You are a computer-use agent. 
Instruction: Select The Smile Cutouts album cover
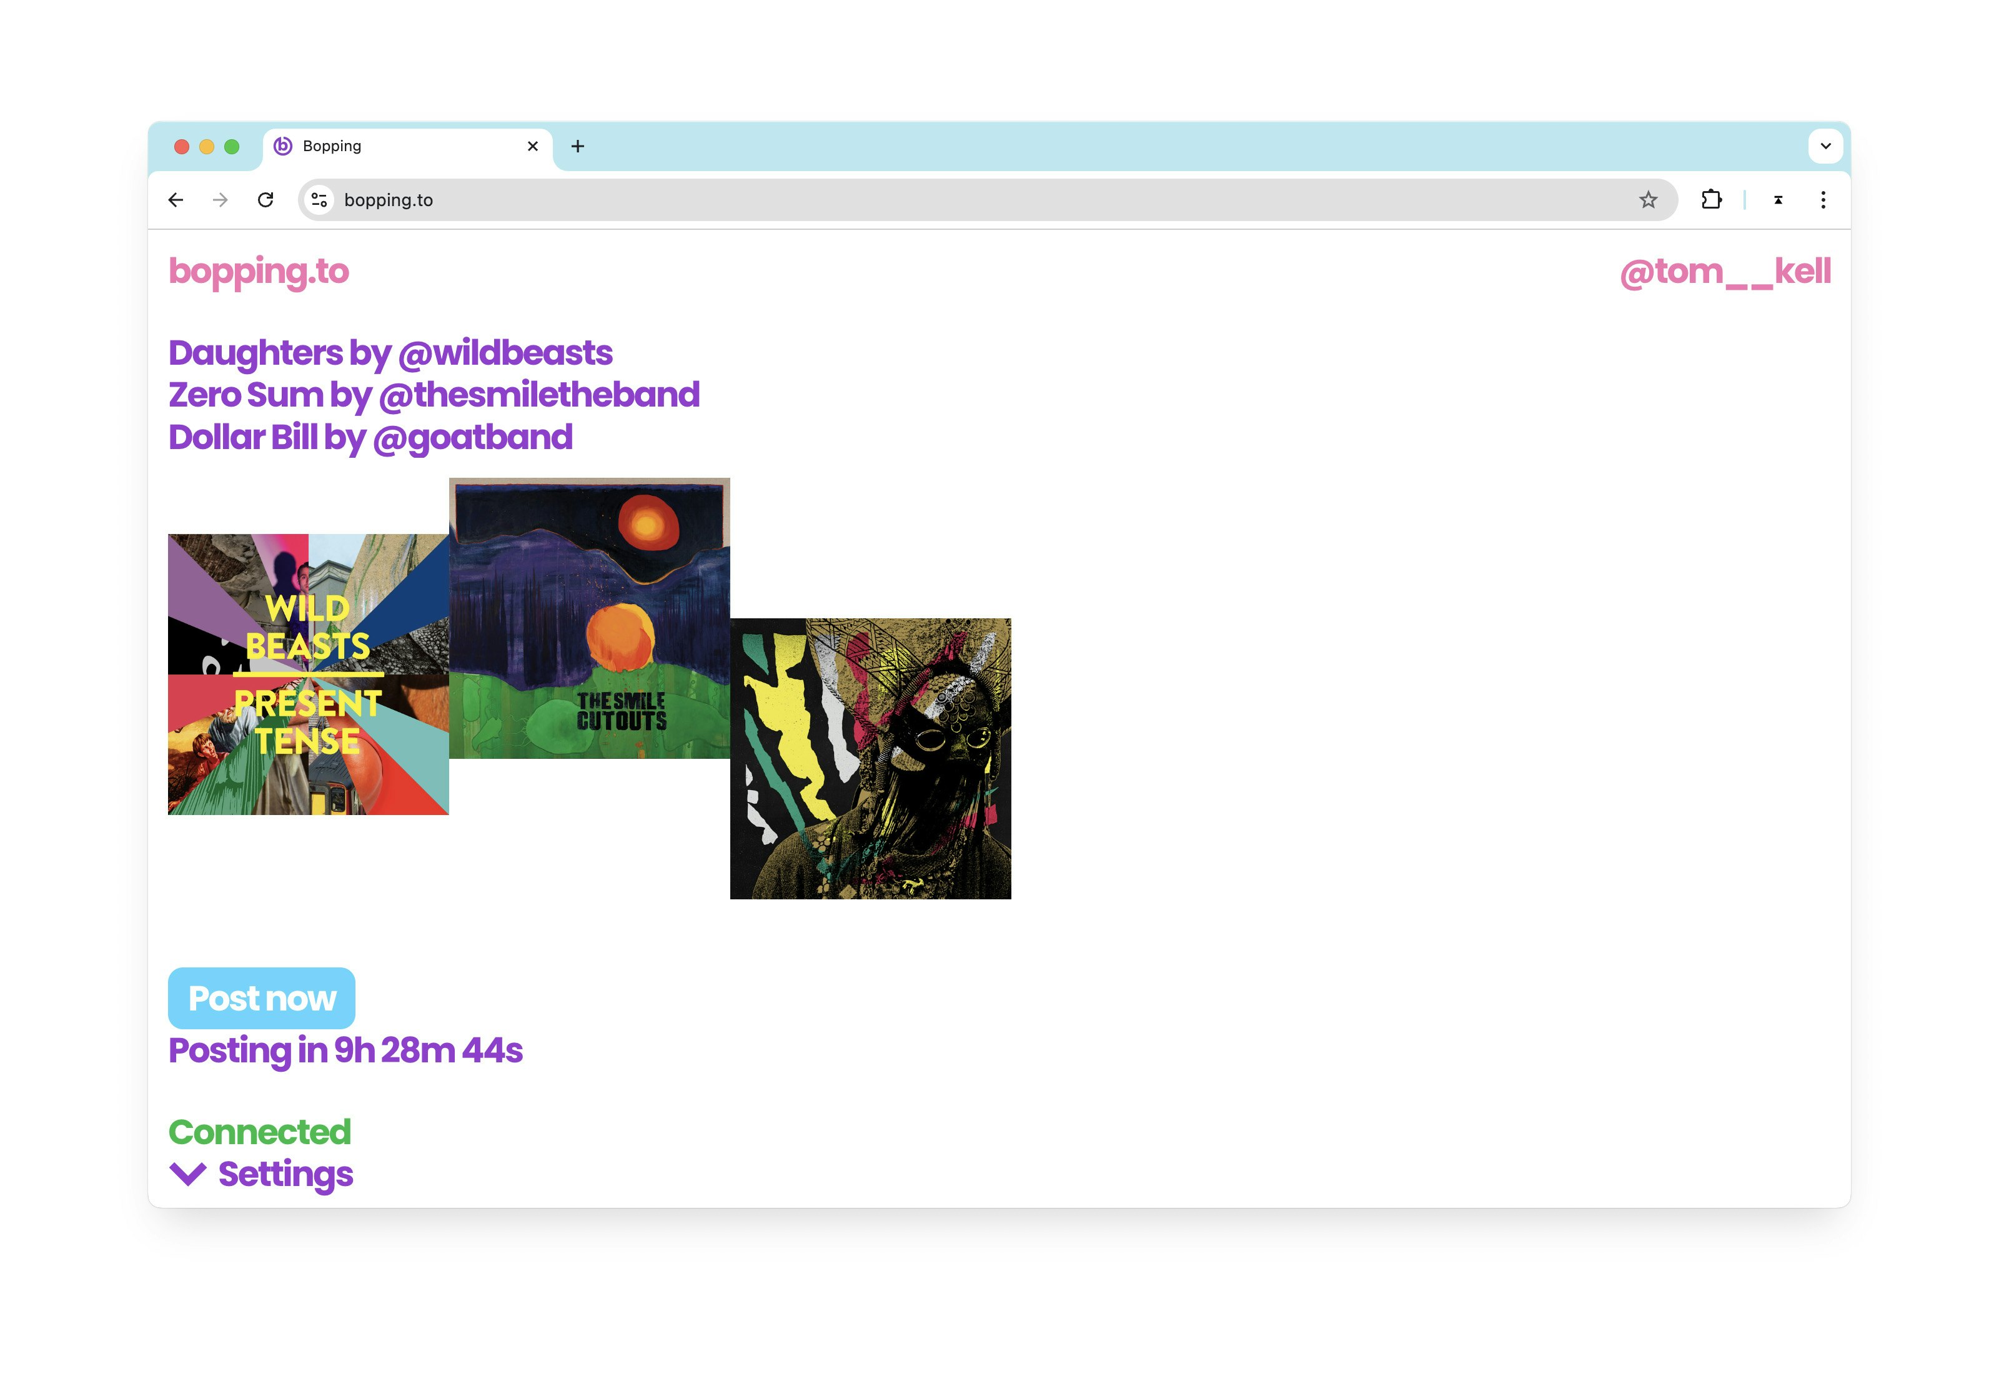tap(590, 618)
